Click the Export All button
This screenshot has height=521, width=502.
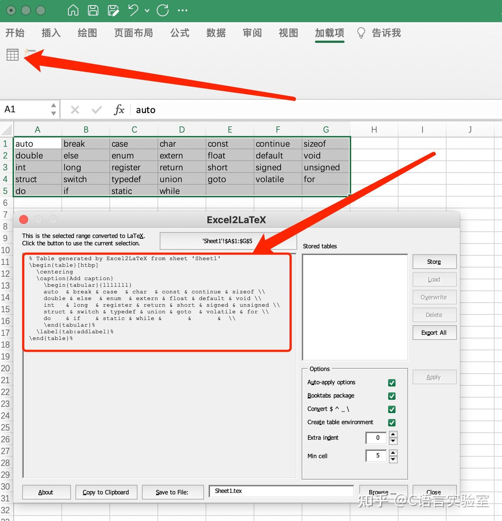click(434, 333)
